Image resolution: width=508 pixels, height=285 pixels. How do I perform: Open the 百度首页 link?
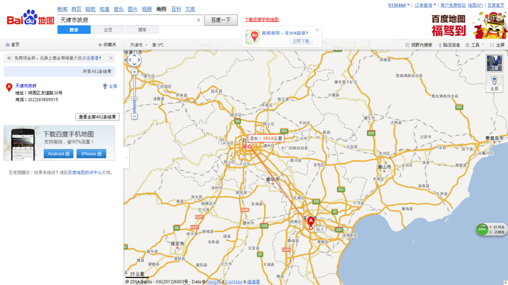point(496,5)
